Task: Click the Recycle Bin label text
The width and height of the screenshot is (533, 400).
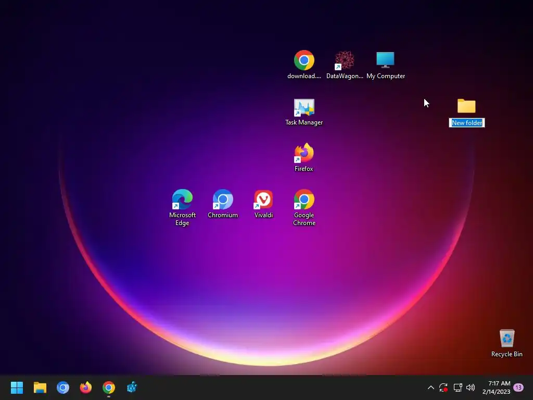Action: (x=507, y=354)
